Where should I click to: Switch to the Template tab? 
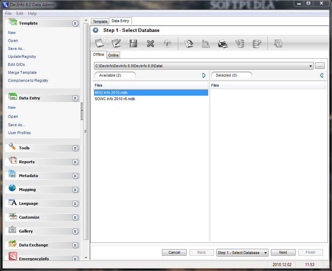tap(100, 21)
